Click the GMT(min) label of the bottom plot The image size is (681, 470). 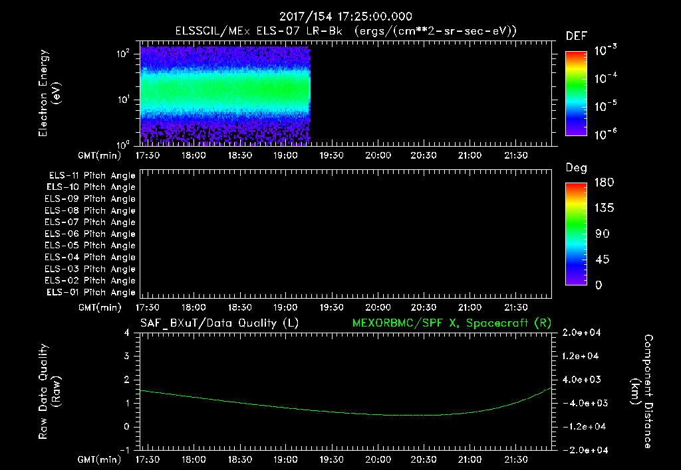[x=100, y=459]
